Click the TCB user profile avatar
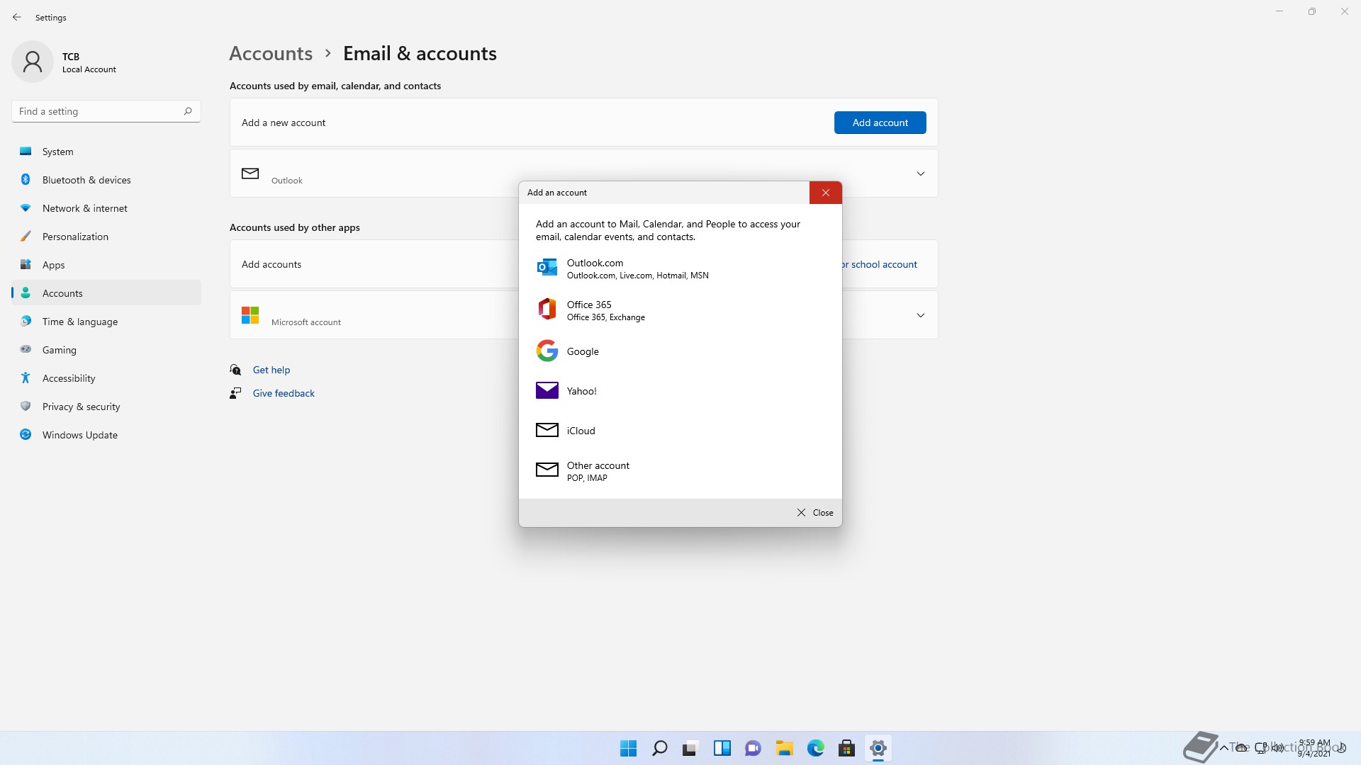1361x765 pixels. coord(33,62)
